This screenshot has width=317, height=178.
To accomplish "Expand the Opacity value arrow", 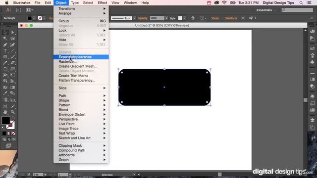I will pos(166,18).
